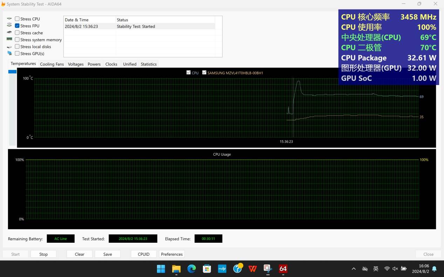
Task: Open File Explorer from the taskbar
Action: click(176, 269)
